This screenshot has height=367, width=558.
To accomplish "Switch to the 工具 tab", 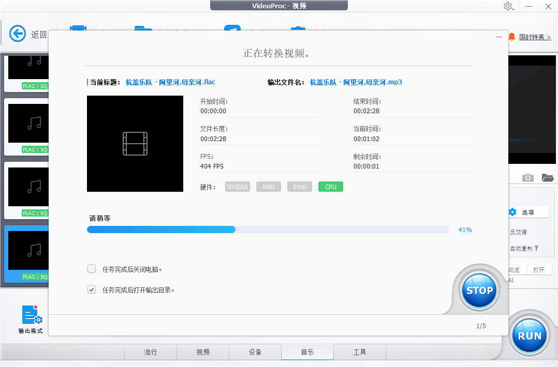I will (359, 352).
